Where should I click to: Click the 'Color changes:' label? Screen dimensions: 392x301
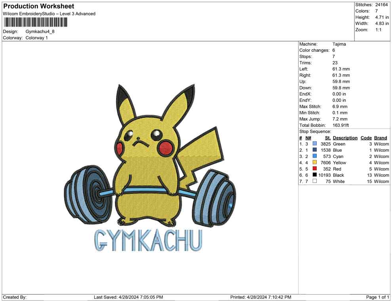(314, 51)
